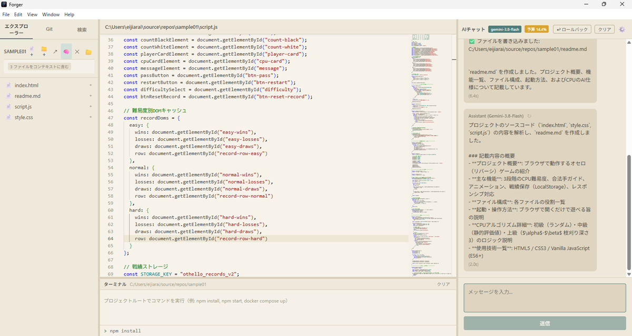
Task: Click the SAMPLE01 project name
Action: [x=15, y=52]
